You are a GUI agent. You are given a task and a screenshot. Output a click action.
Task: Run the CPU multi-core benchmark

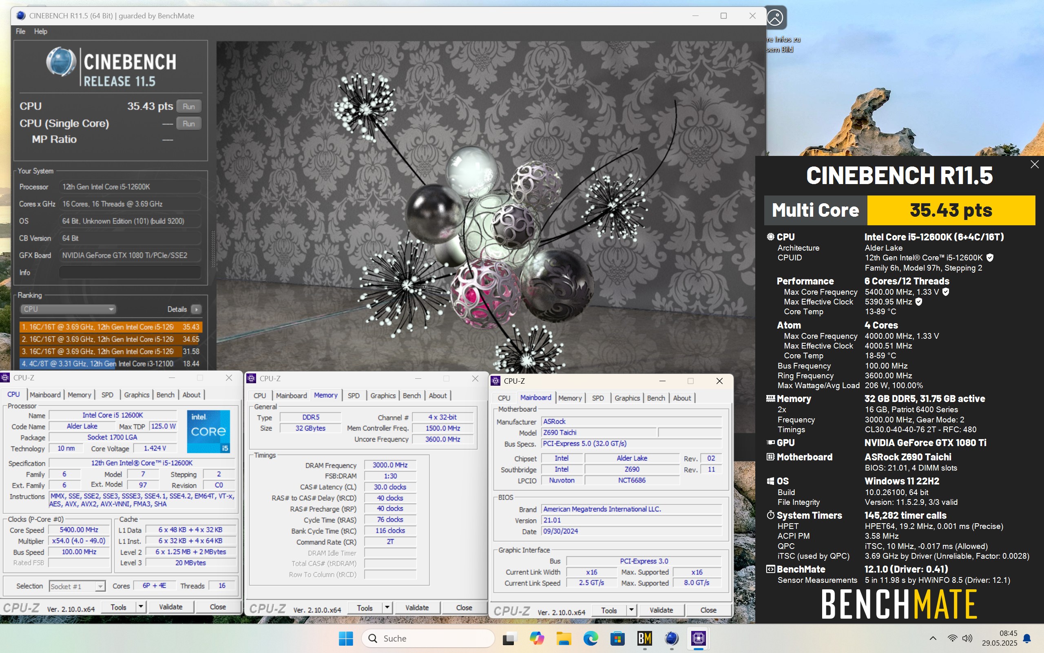coord(188,107)
